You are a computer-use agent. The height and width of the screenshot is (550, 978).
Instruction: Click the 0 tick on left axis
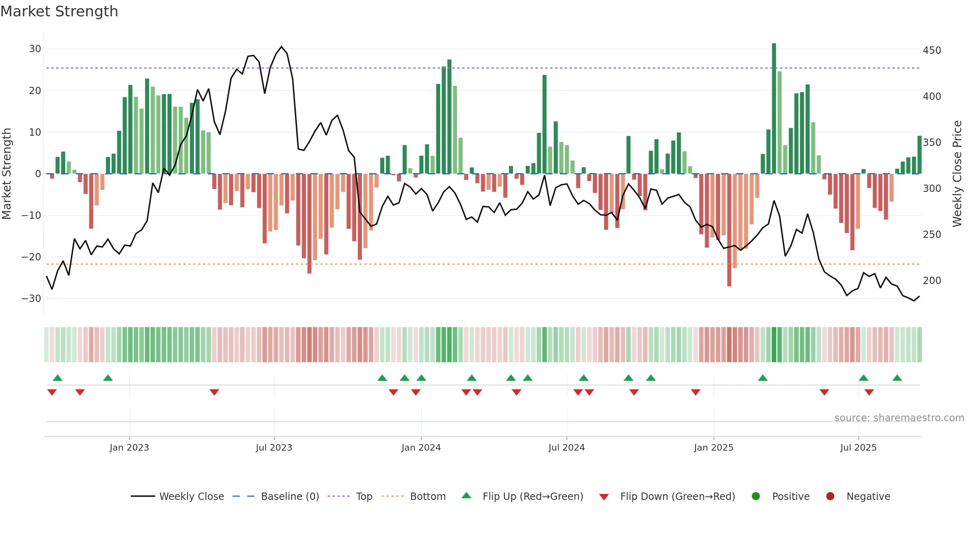pos(38,174)
